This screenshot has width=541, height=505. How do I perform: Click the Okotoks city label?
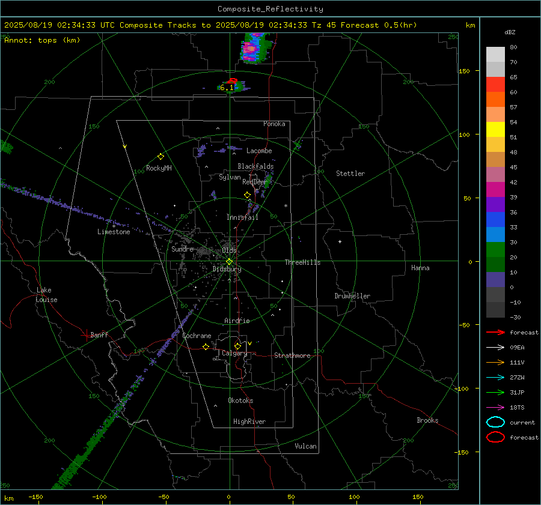(240, 401)
